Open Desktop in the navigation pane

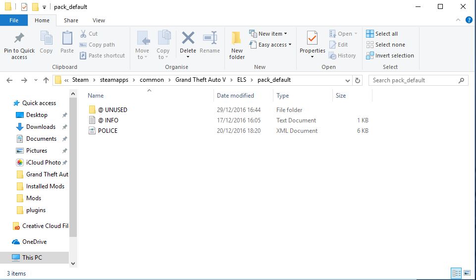pyautogui.click(x=37, y=115)
